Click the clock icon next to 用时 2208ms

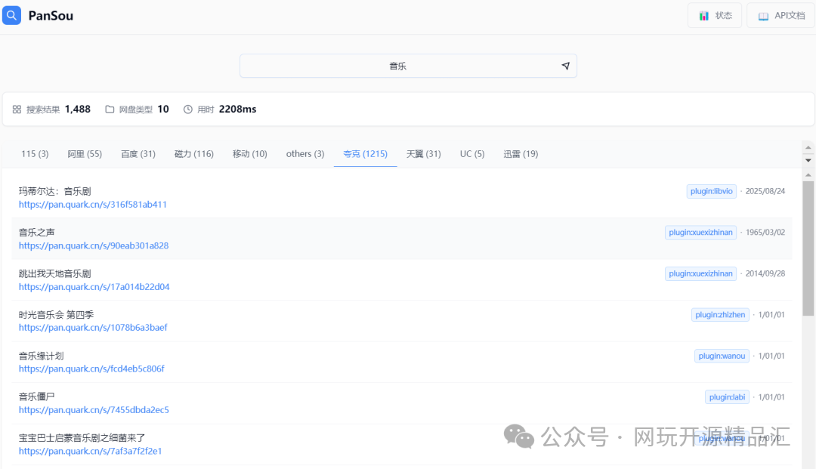click(188, 108)
